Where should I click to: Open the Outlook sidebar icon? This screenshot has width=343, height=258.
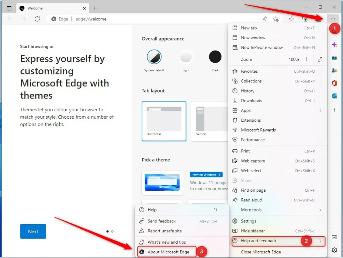tap(334, 96)
